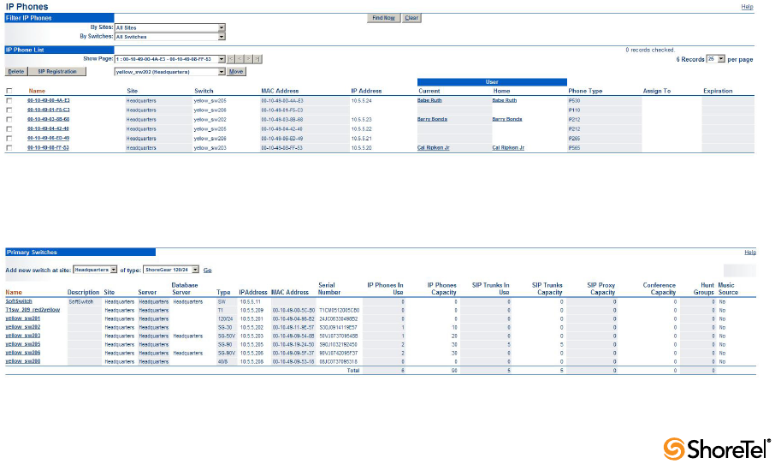Open Cal Ripken Jr link in Current column

point(434,148)
